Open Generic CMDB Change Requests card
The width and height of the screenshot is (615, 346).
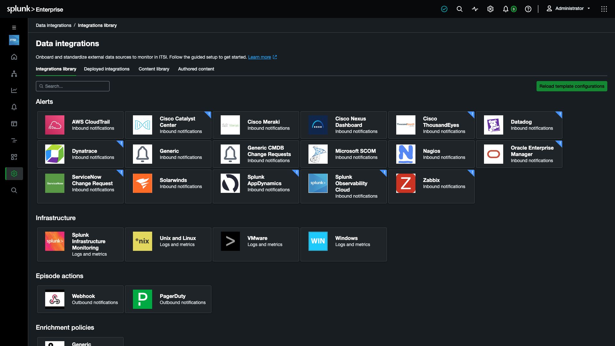pyautogui.click(x=256, y=154)
